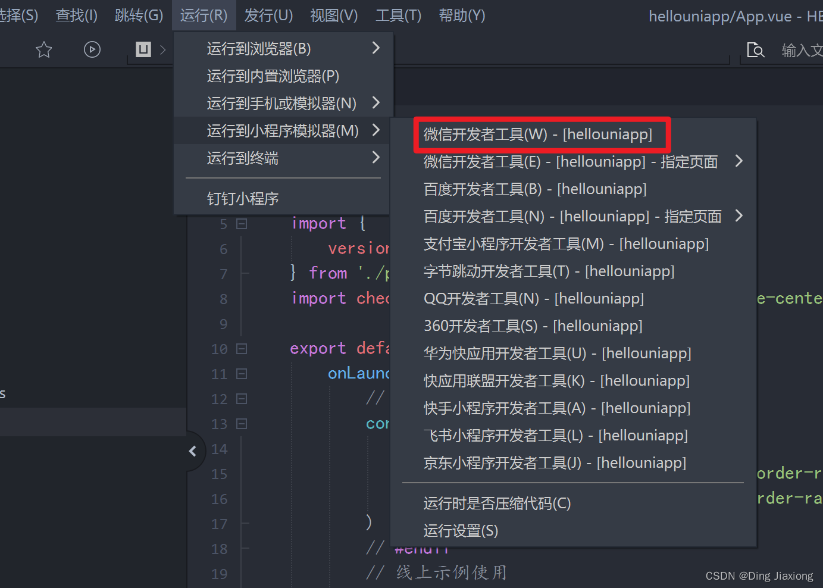Viewport: 823px width, 588px height.
Task: Collapse code fold marker on line 5
Action: click(x=242, y=224)
